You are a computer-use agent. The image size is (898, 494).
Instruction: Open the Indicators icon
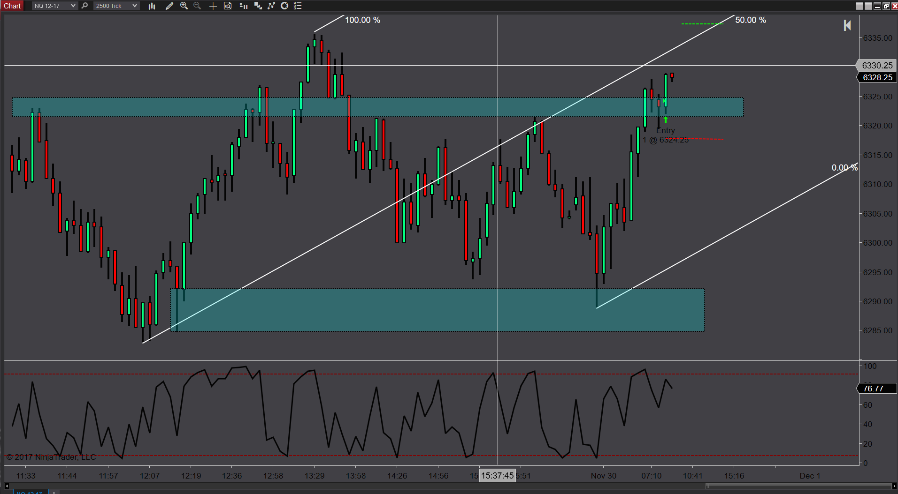point(271,6)
